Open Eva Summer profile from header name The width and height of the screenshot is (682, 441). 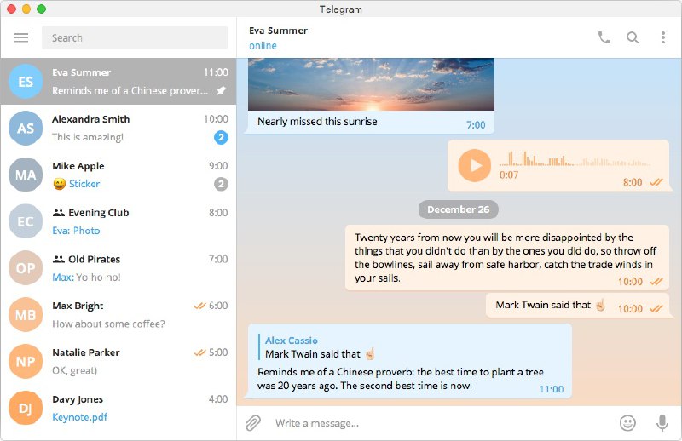point(278,31)
